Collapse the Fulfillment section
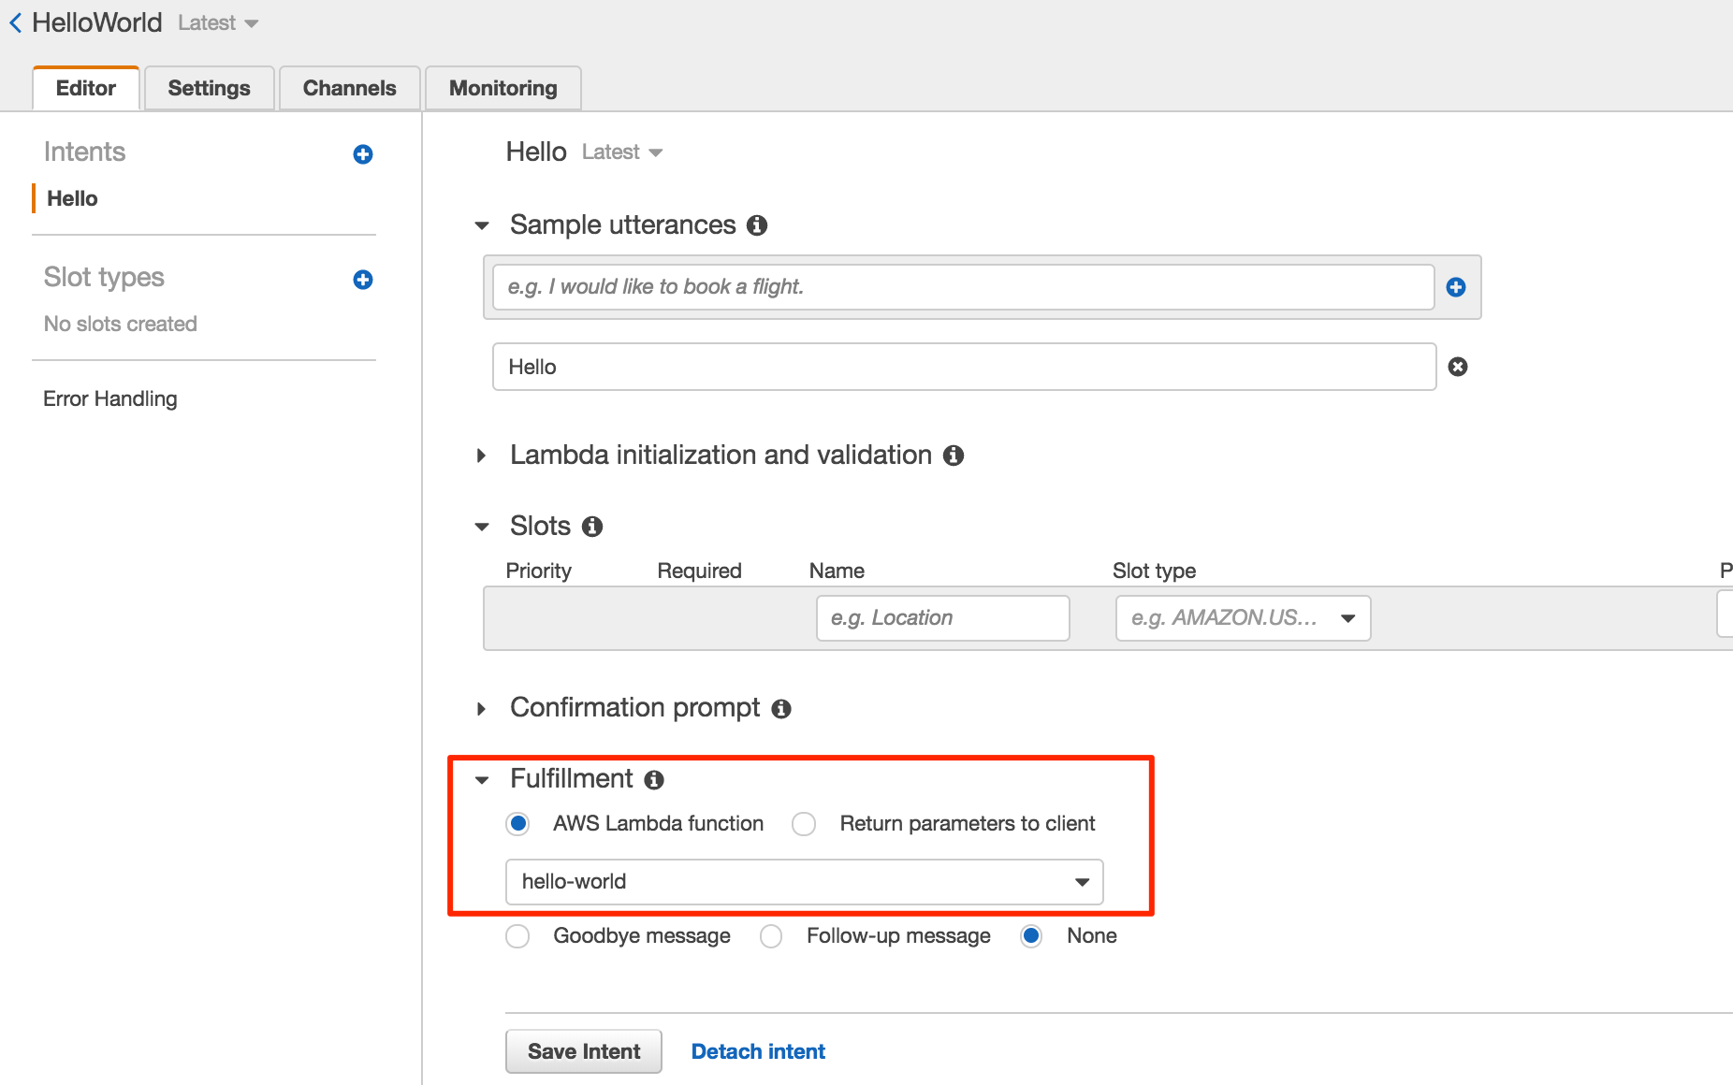The image size is (1733, 1085). [482, 779]
